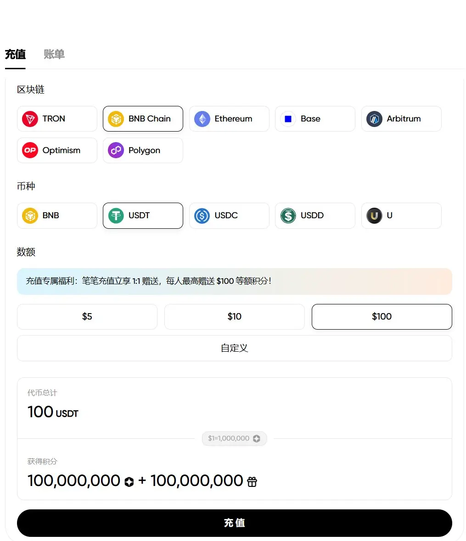Click the bonus 100,000,000 value beside gift

click(197, 480)
